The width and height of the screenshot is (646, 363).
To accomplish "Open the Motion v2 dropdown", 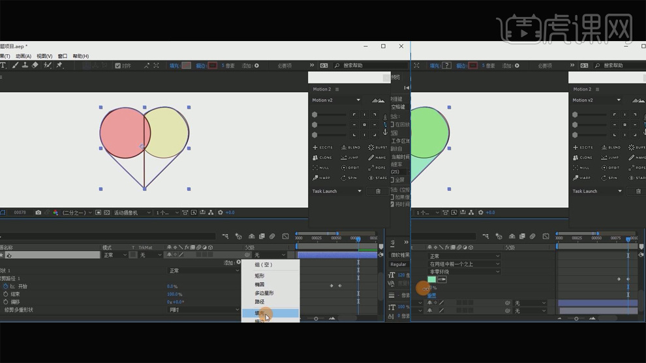I will [x=336, y=100].
